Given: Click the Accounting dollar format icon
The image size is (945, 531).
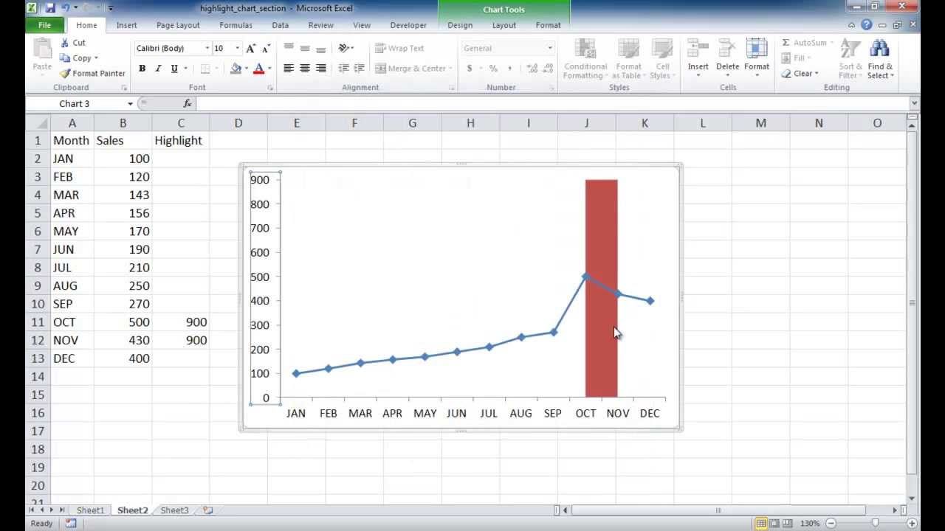Looking at the screenshot, I should (470, 69).
